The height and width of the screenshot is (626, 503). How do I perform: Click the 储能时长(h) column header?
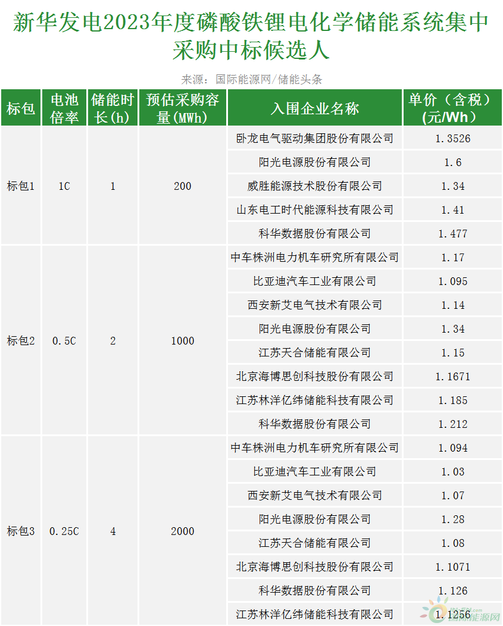pos(113,108)
